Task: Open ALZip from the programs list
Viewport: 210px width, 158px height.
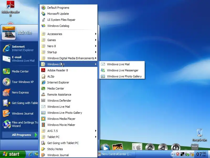Action: (69, 76)
